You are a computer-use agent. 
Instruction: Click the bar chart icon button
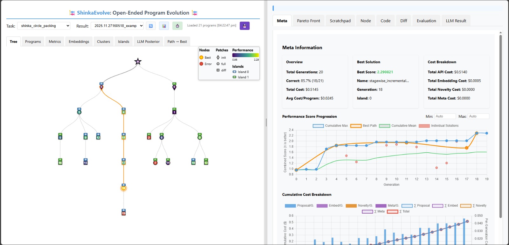(164, 26)
